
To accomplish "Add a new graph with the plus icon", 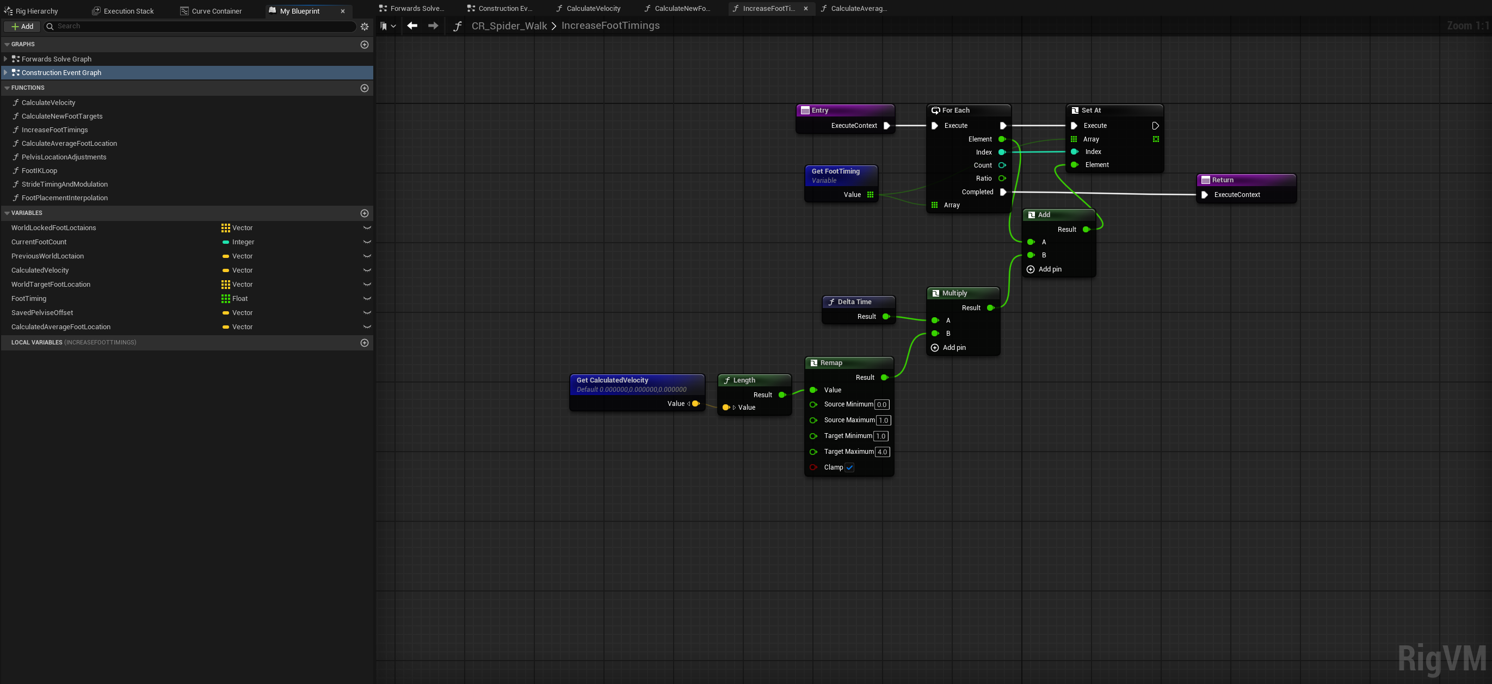I will pyautogui.click(x=365, y=45).
